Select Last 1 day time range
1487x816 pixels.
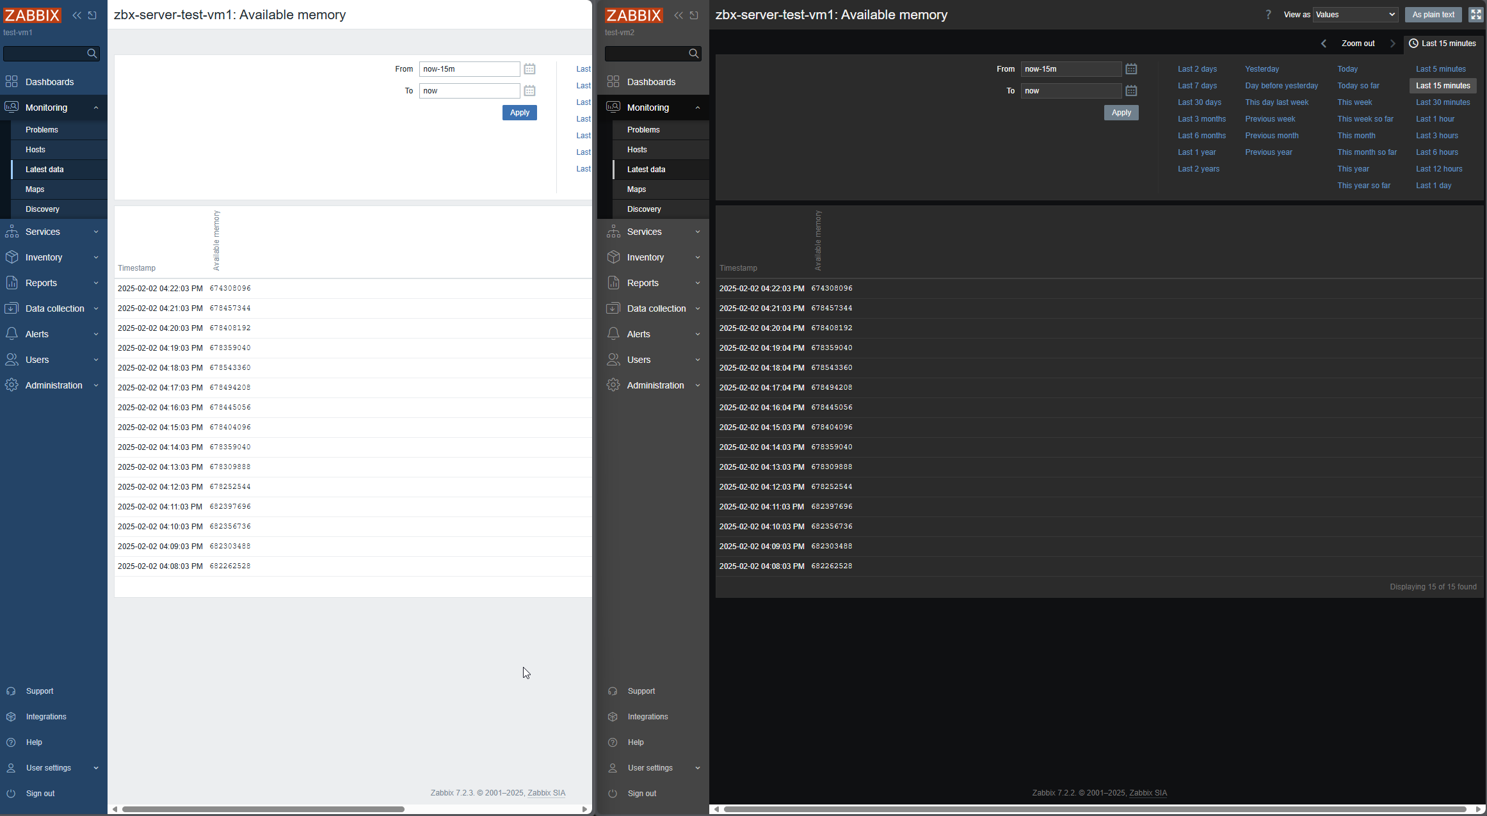pyautogui.click(x=1434, y=186)
